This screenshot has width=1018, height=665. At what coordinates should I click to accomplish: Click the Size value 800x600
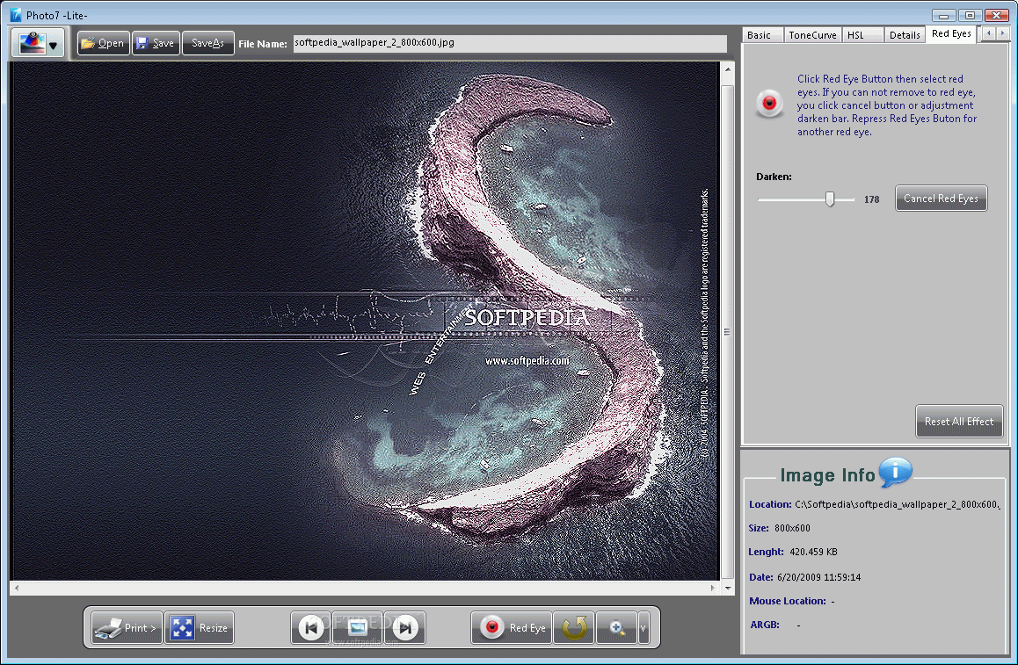[x=792, y=528]
